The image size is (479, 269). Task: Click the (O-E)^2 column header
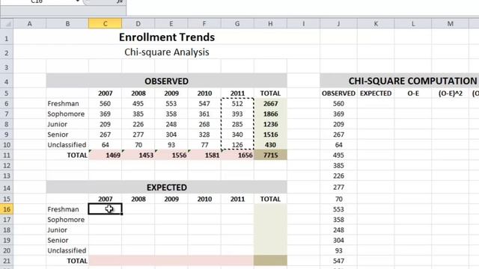pyautogui.click(x=451, y=93)
